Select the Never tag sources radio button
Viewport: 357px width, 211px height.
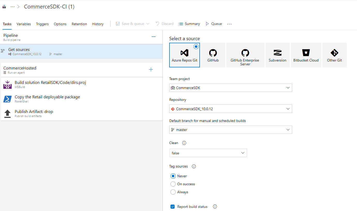pyautogui.click(x=173, y=176)
